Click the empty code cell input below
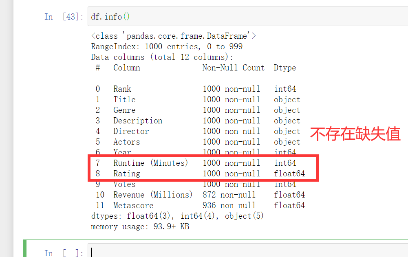Viewport: 408px width, 257px height. coord(248,250)
